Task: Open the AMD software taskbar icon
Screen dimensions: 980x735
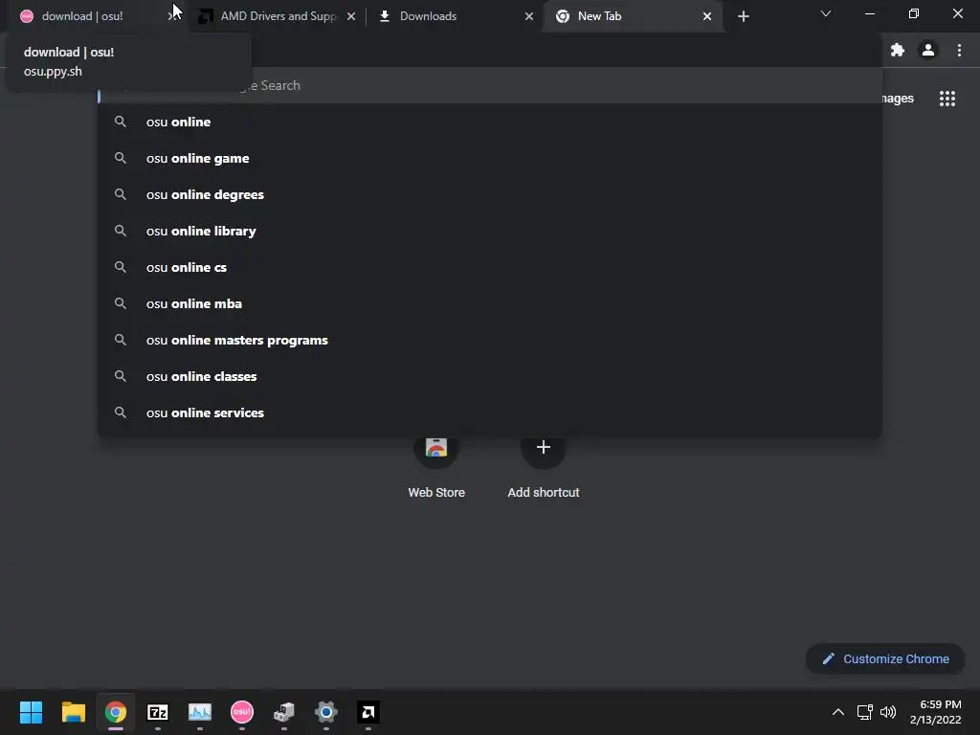Action: point(368,712)
